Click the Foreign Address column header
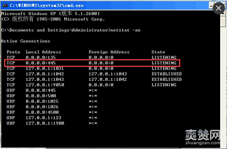Screen dimensions: 227x149 pyautogui.click(x=109, y=52)
